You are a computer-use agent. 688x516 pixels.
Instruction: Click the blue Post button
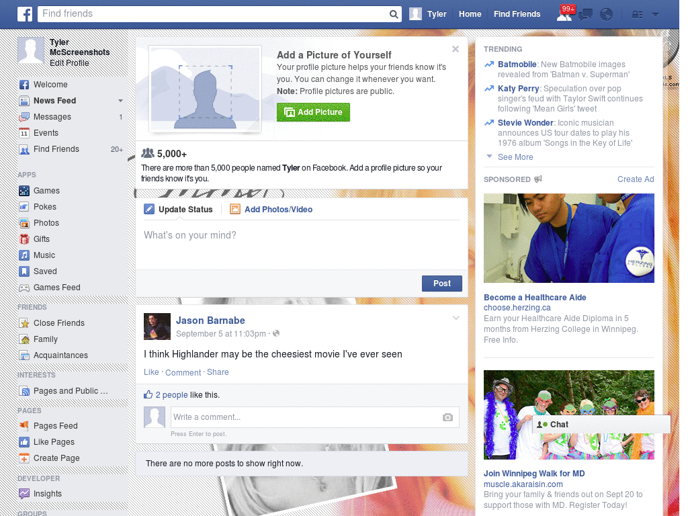point(442,284)
